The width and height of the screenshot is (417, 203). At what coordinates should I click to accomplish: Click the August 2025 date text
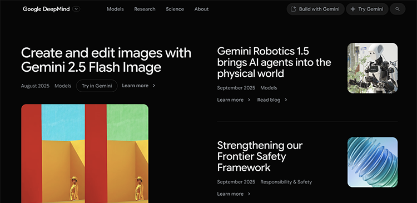[x=35, y=86]
